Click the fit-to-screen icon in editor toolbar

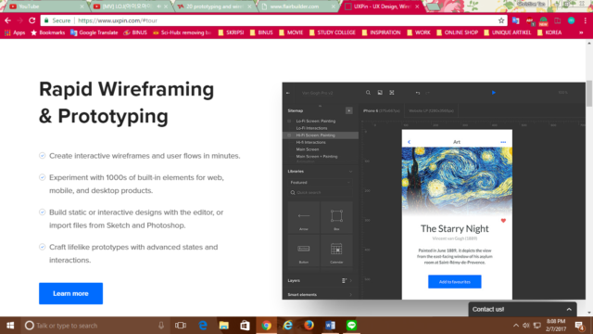click(x=392, y=93)
